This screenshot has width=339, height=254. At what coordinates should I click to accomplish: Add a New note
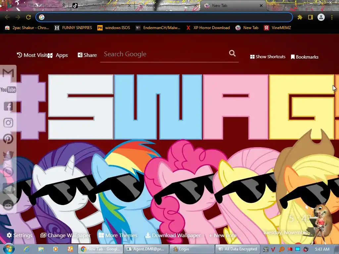tap(223, 235)
